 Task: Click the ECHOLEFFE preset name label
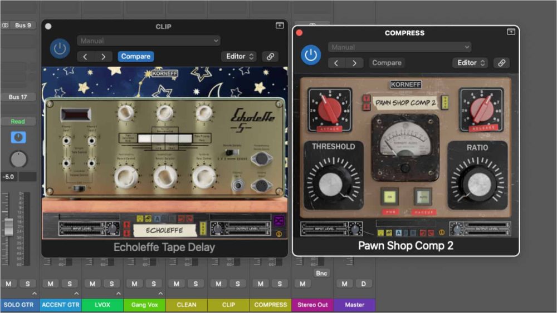tap(164, 230)
